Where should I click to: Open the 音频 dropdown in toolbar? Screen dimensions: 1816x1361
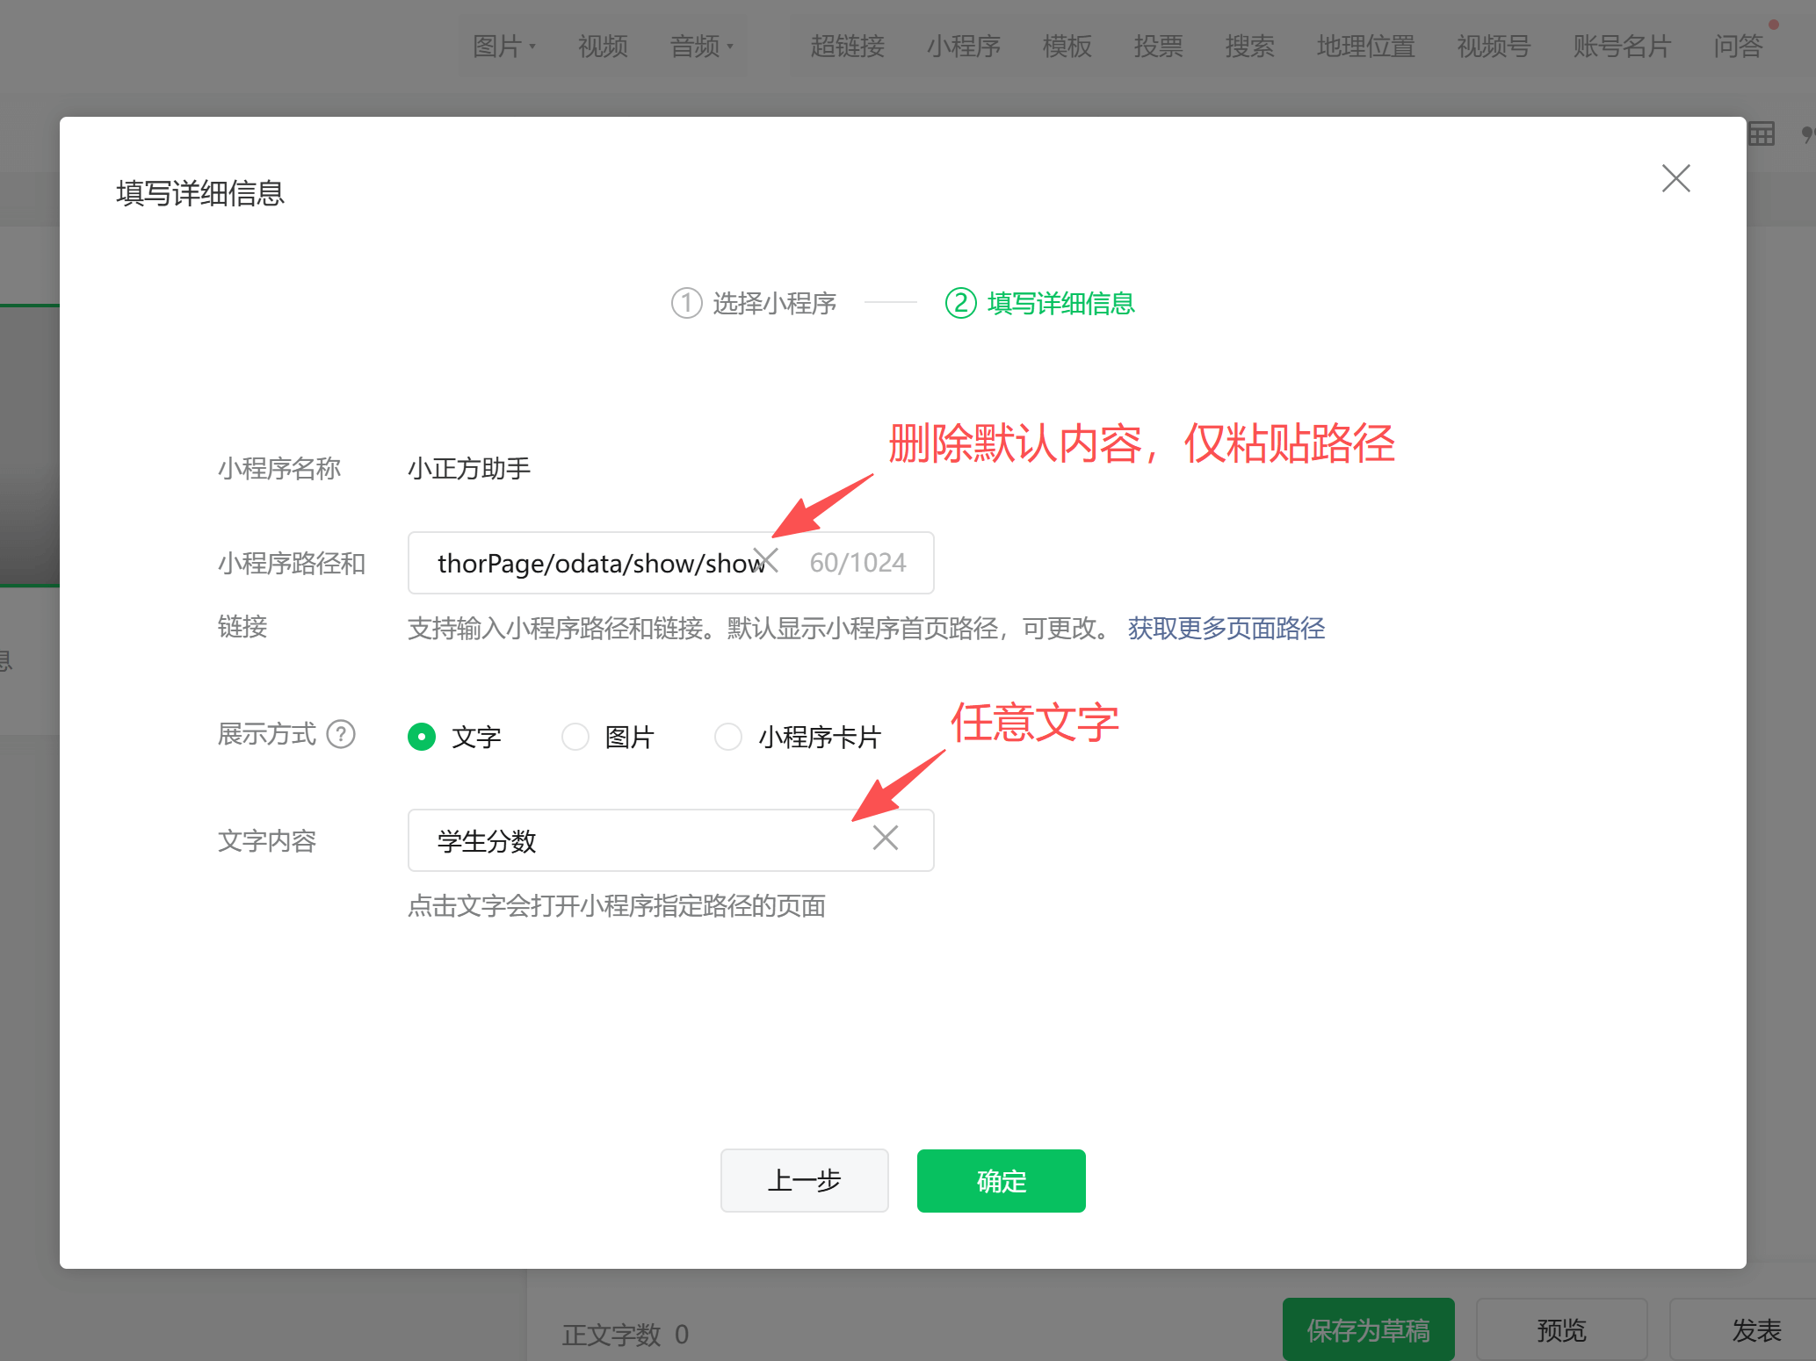701,46
